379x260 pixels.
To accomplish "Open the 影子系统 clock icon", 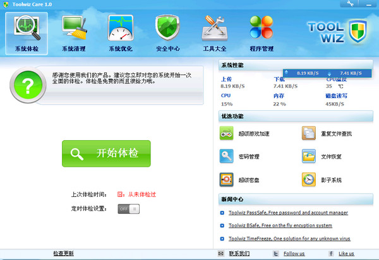I will [x=309, y=180].
